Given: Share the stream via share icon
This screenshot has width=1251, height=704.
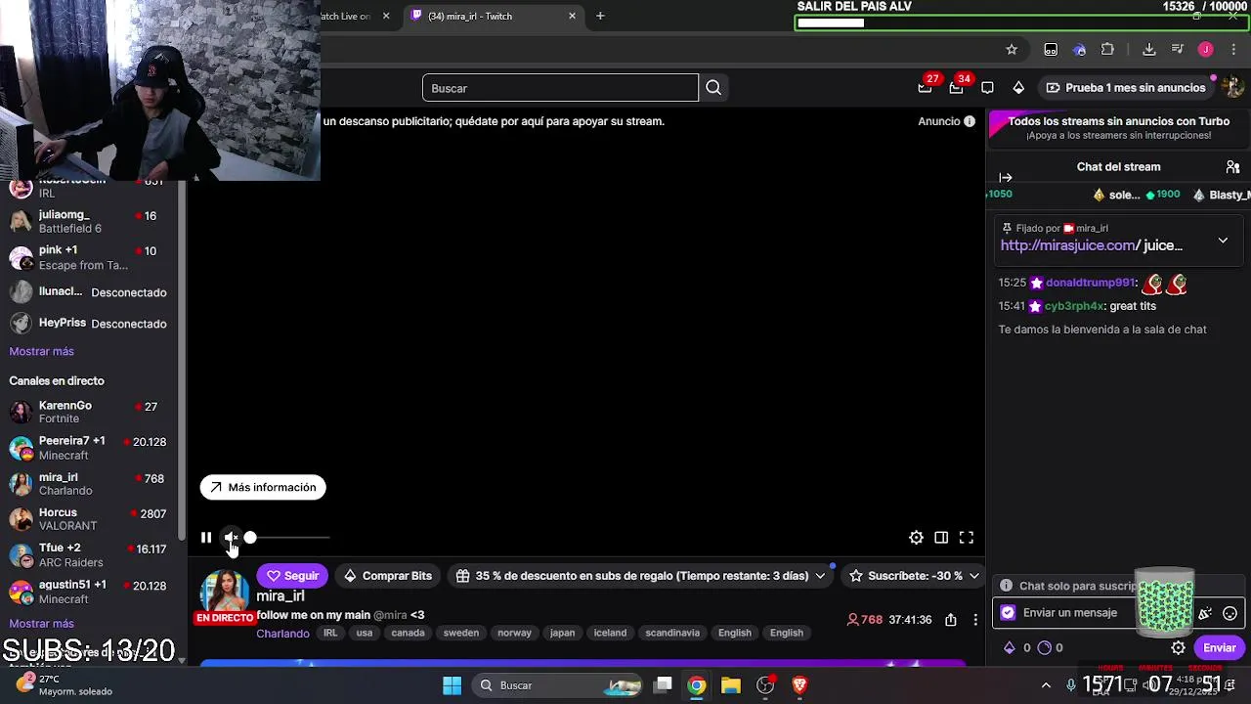Looking at the screenshot, I should point(950,620).
